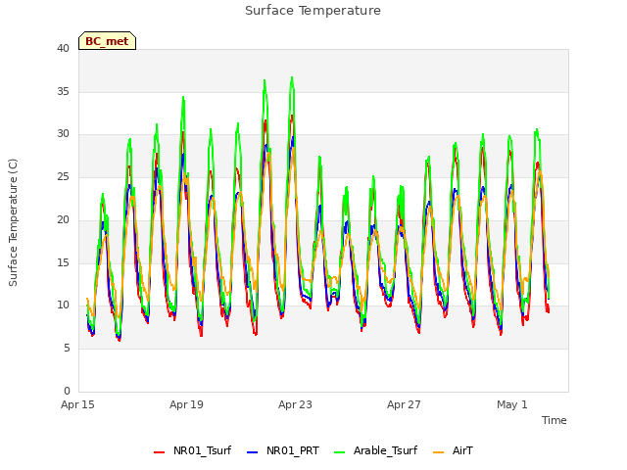Click the 5 y-axis tick label
Image resolution: width=627 pixels, height=470 pixels.
pyautogui.click(x=67, y=349)
